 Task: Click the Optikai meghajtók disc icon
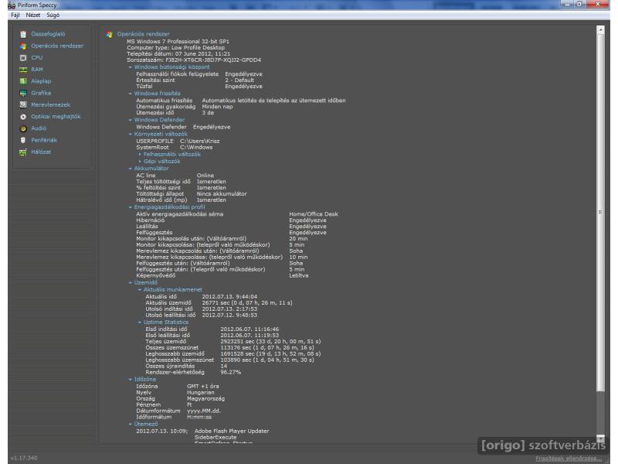23,117
